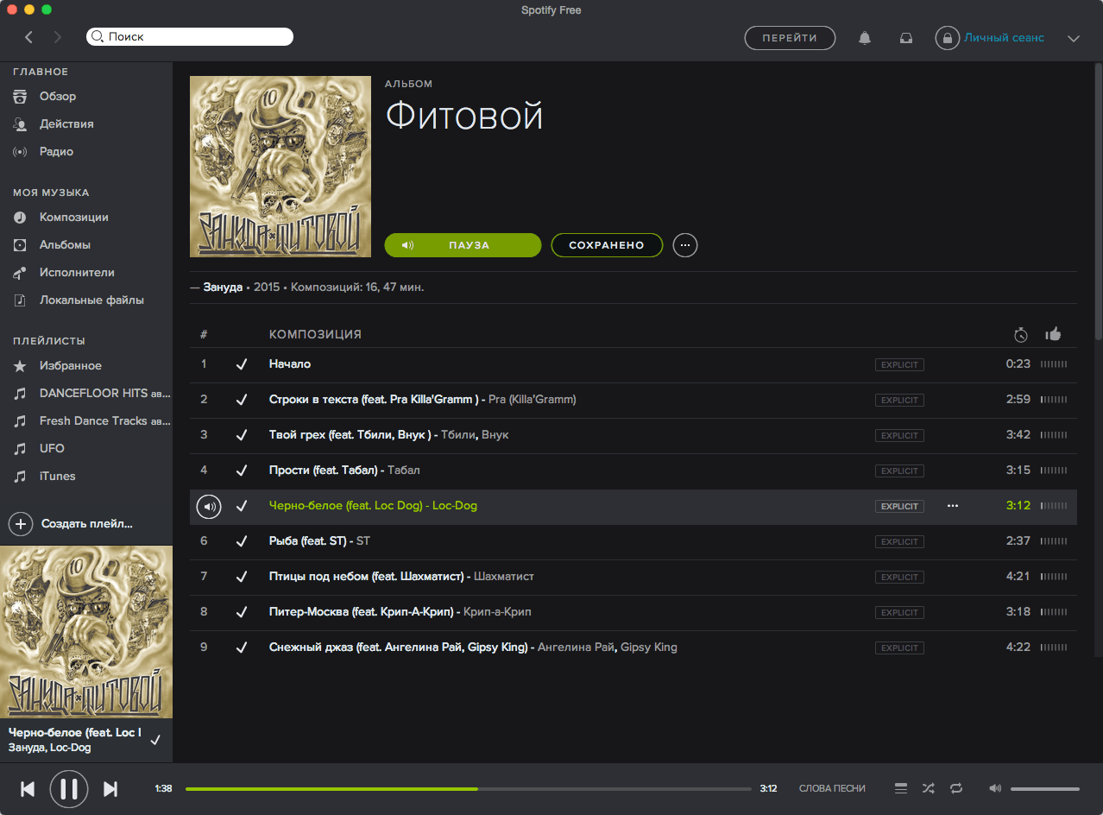Image resolution: width=1103 pixels, height=815 pixels.
Task: Go forward with the right arrow
Action: click(58, 37)
